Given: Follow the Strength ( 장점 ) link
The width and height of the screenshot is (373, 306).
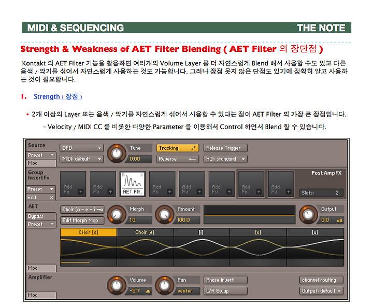Looking at the screenshot, I should [x=58, y=96].
